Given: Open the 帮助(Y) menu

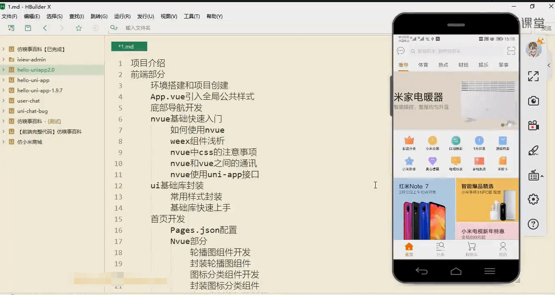Looking at the screenshot, I should pyautogui.click(x=214, y=16).
